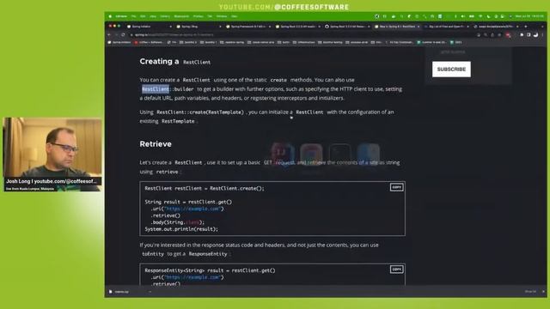Open the Edit menu
This screenshot has width=550, height=309.
(143, 16)
